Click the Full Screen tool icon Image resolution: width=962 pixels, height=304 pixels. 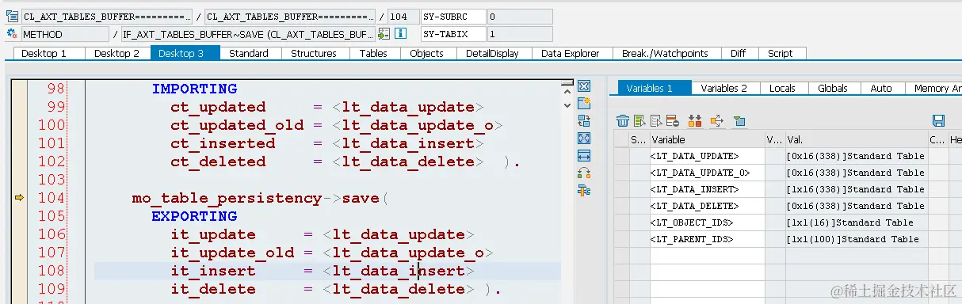(x=584, y=138)
